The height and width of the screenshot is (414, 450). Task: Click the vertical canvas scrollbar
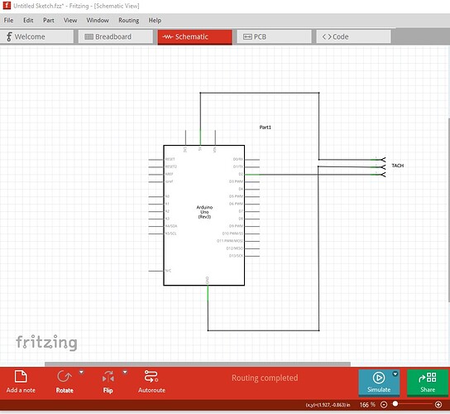coord(448,209)
